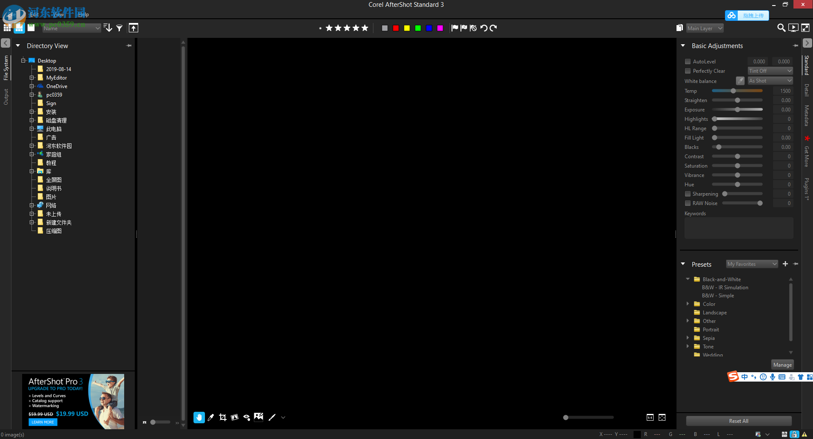Set a reject flag on image
The width and height of the screenshot is (813, 439).
click(464, 28)
